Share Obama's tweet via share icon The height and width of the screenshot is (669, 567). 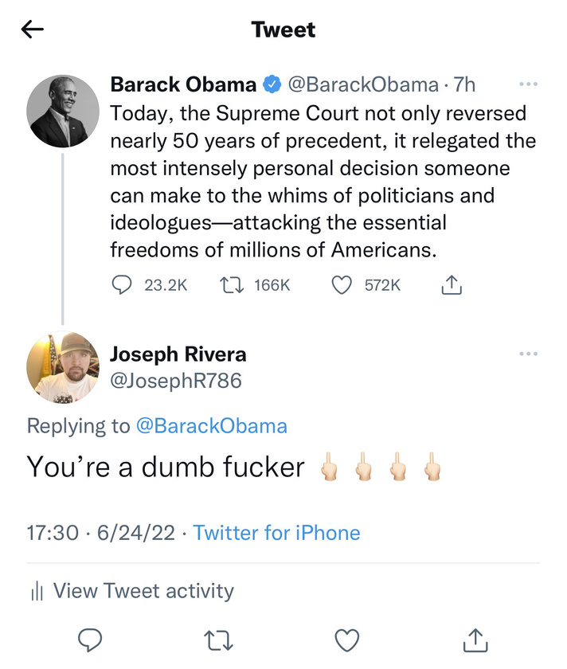[x=452, y=285]
